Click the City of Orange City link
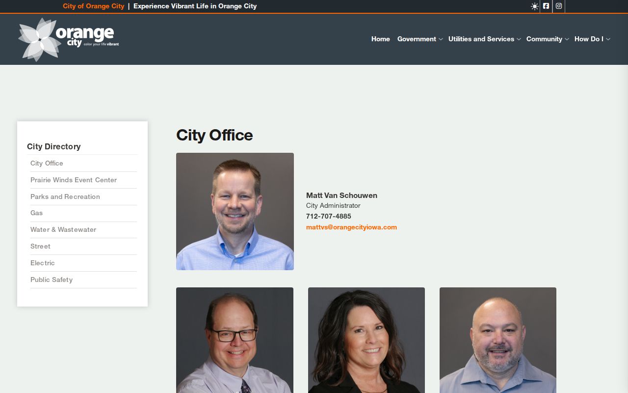This screenshot has width=628, height=393. [94, 6]
